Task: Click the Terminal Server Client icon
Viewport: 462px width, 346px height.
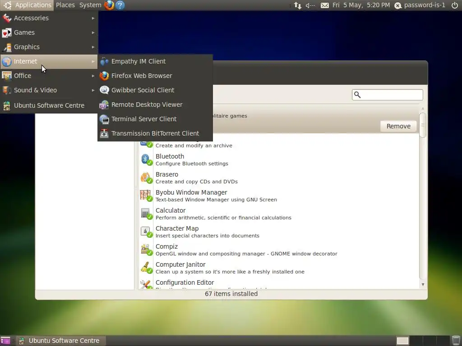Action: [104, 119]
